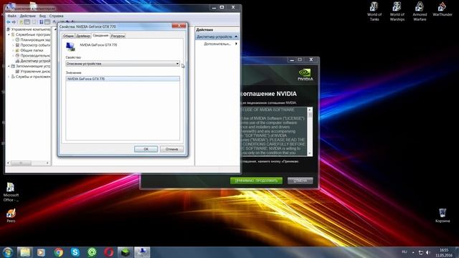Click ОТМЕНА in the NVIDIA installer
The image size is (459, 258).
click(300, 181)
